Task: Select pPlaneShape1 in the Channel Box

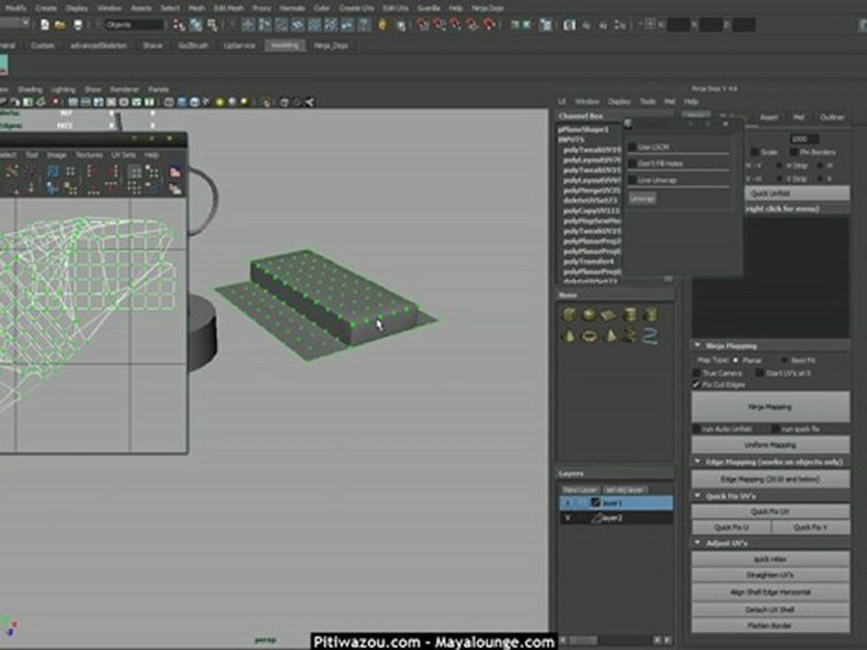Action: pyautogui.click(x=583, y=130)
